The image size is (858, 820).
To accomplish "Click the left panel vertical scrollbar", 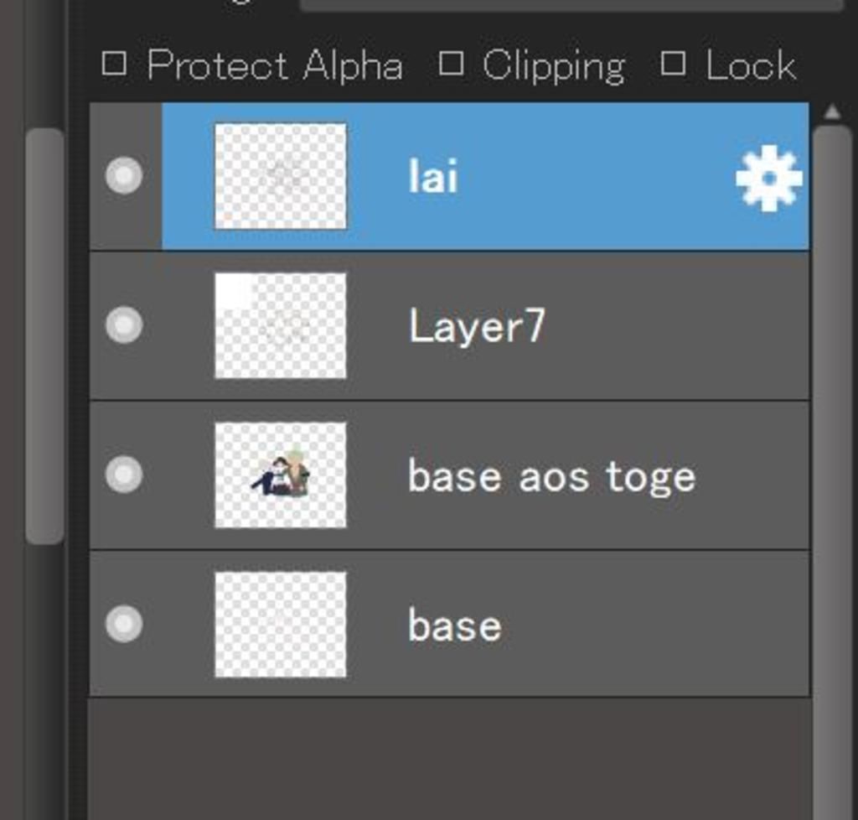I will [44, 336].
